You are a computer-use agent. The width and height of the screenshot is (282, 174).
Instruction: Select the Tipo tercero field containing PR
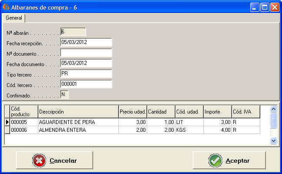[x=86, y=74]
